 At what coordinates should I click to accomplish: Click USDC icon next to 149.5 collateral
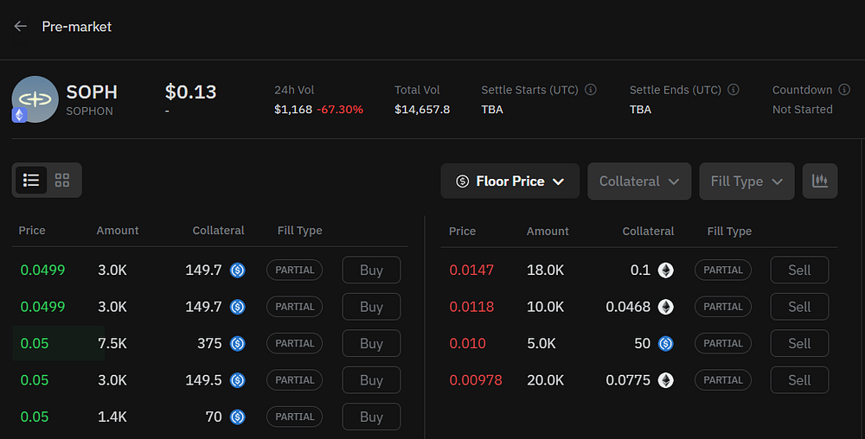[x=237, y=380]
